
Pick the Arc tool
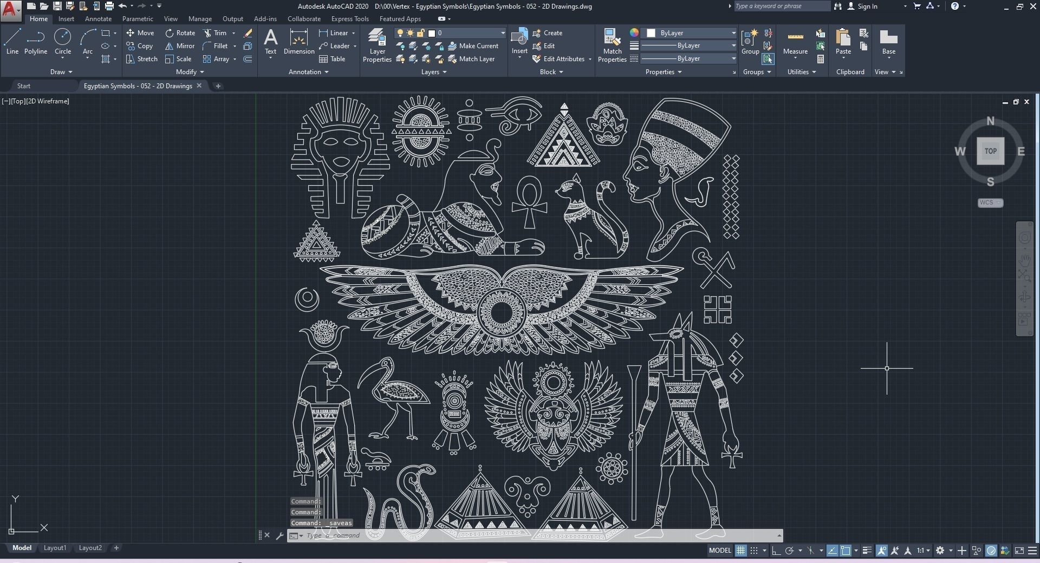88,42
